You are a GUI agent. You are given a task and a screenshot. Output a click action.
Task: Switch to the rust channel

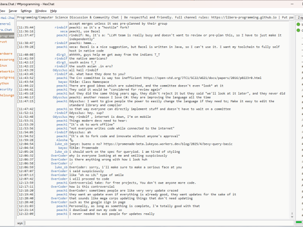[4, 42]
